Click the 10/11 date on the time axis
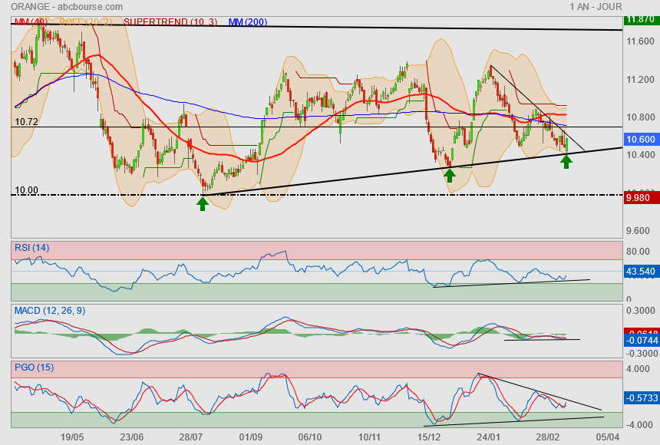The height and width of the screenshot is (445, 660). click(x=370, y=437)
